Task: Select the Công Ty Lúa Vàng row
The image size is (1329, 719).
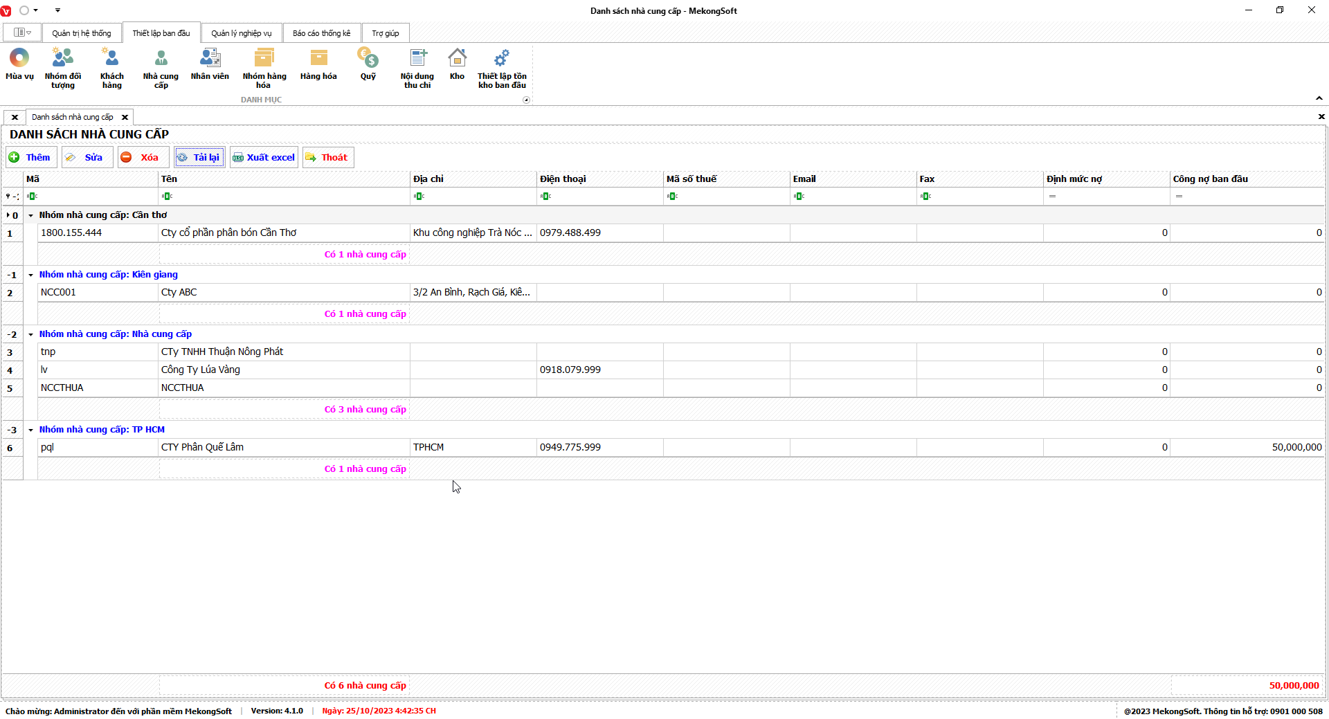Action: pos(681,370)
